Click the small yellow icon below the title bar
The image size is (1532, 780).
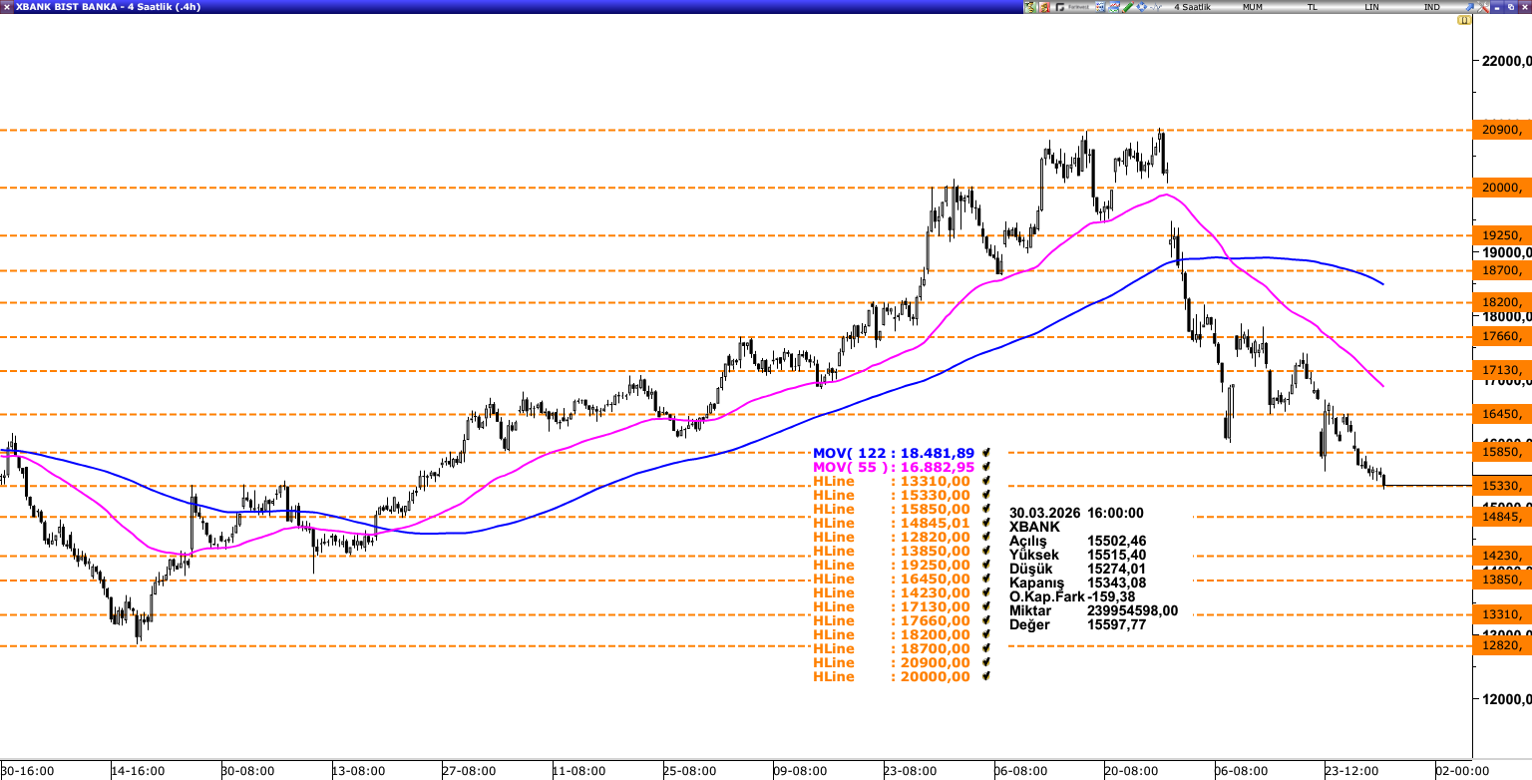click(1463, 20)
